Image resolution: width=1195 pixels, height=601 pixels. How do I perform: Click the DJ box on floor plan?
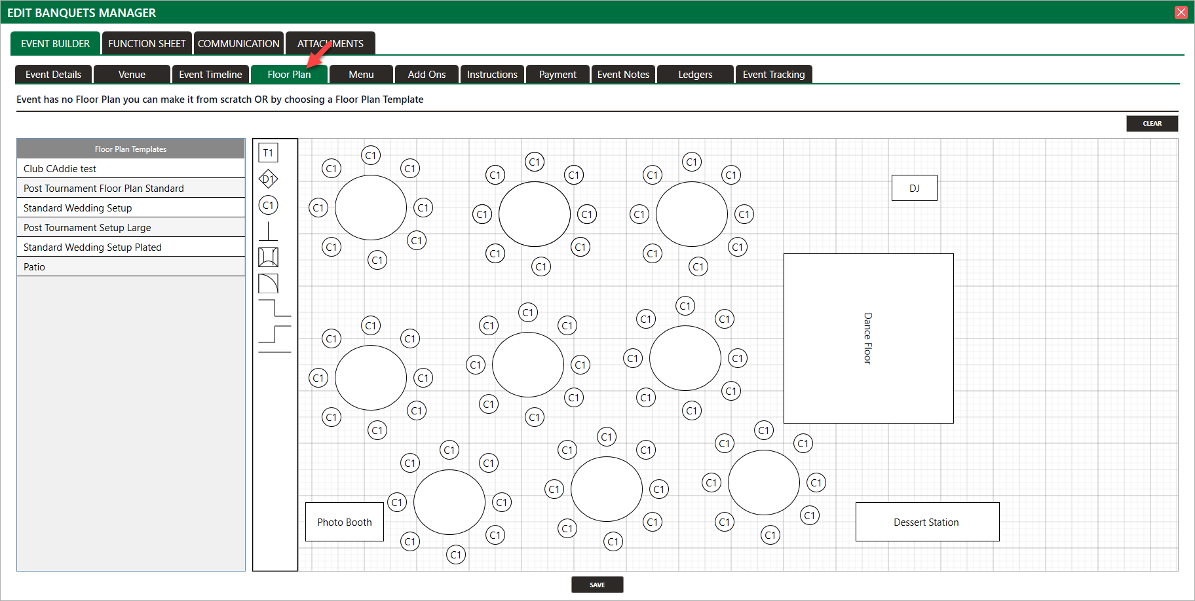coord(914,188)
